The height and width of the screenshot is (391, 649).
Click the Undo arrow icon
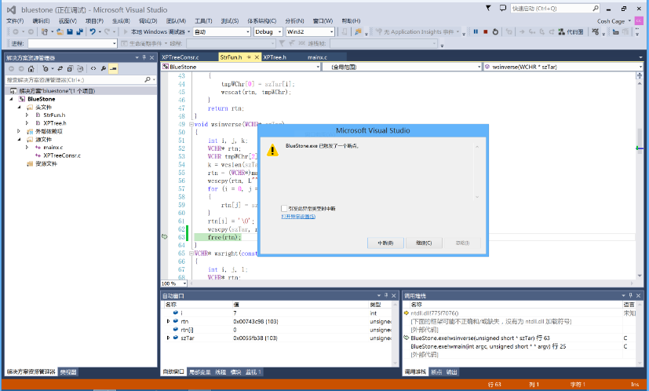(93, 31)
